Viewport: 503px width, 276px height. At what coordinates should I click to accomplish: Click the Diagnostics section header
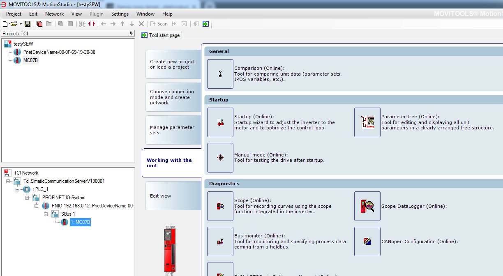353,184
